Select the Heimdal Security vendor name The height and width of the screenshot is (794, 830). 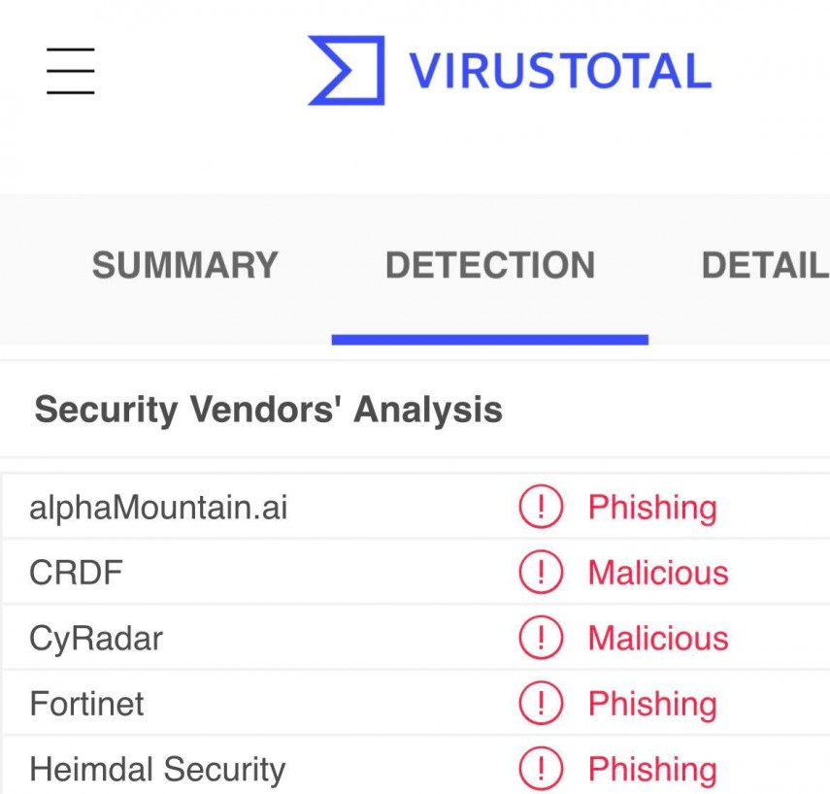(x=157, y=770)
